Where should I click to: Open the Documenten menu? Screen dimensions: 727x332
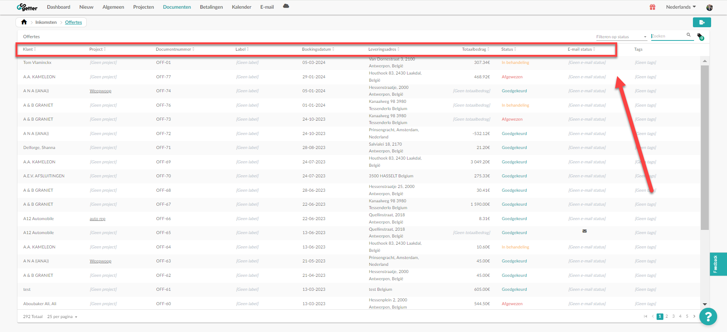[177, 7]
